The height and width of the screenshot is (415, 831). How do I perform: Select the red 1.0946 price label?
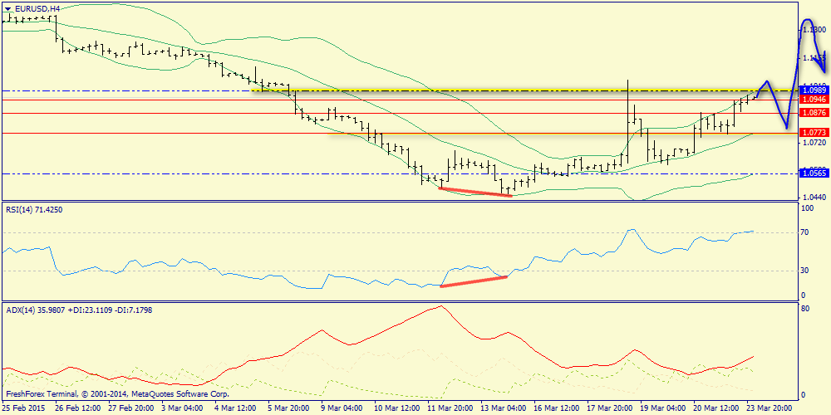(x=813, y=100)
